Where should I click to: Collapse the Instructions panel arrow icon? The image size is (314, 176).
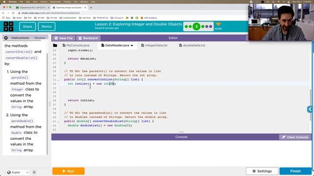[x=6, y=38]
